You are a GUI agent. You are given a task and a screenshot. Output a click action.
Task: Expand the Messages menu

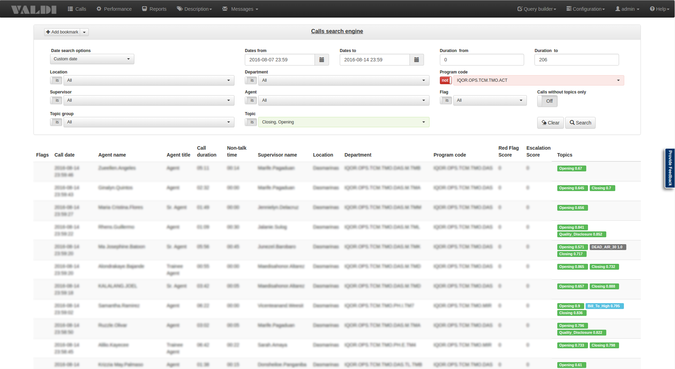(240, 9)
